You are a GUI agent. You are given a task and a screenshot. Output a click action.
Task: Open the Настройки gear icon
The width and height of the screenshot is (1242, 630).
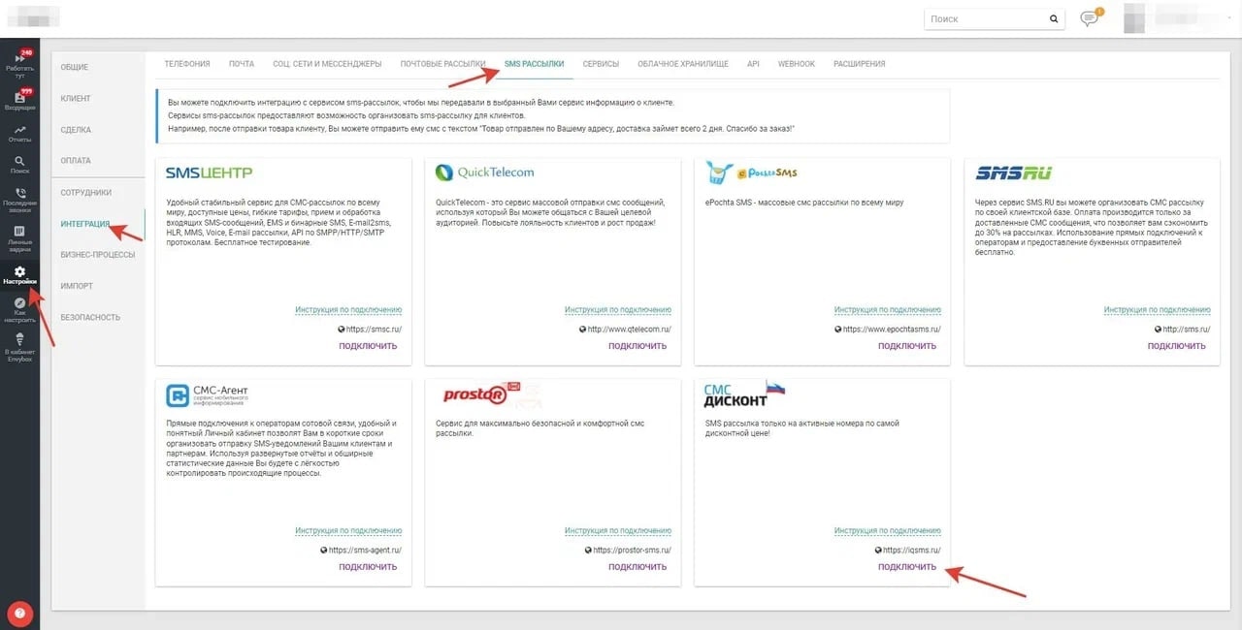tap(19, 275)
